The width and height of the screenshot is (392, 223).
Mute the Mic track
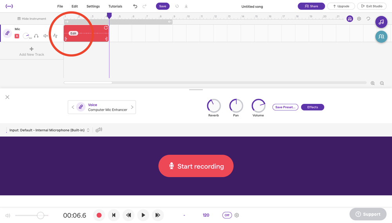45,36
